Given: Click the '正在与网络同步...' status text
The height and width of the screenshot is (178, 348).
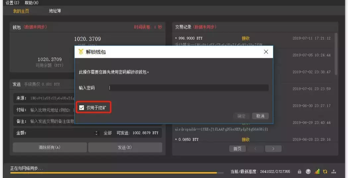Looking at the screenshot, I should click(27, 168).
